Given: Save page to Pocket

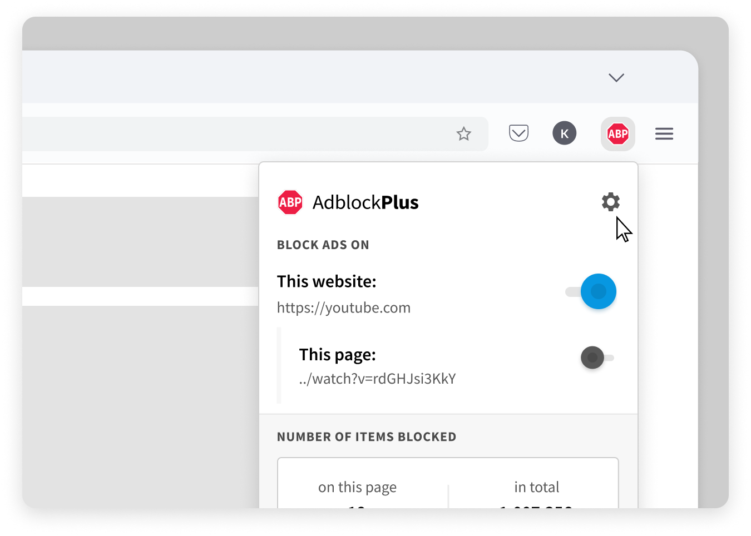Looking at the screenshot, I should coord(518,133).
